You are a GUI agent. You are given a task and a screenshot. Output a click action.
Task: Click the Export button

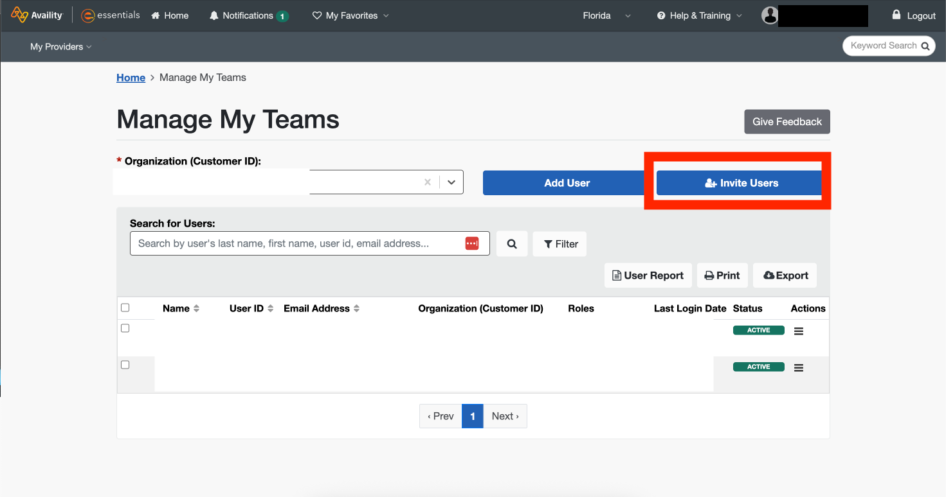tap(785, 275)
